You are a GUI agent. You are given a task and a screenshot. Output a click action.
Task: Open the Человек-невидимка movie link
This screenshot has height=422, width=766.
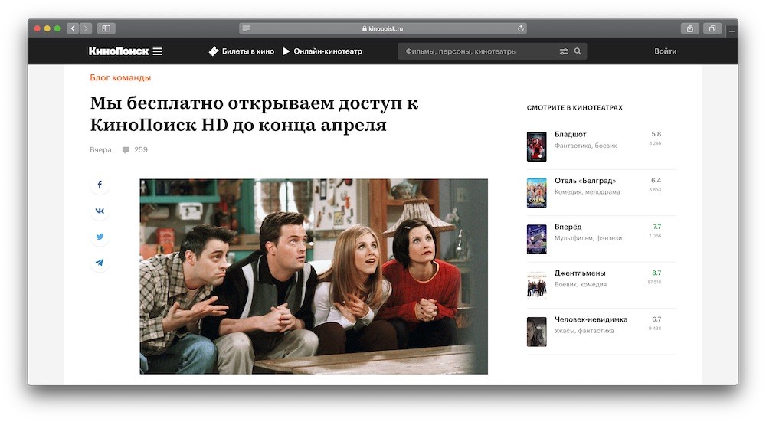591,319
